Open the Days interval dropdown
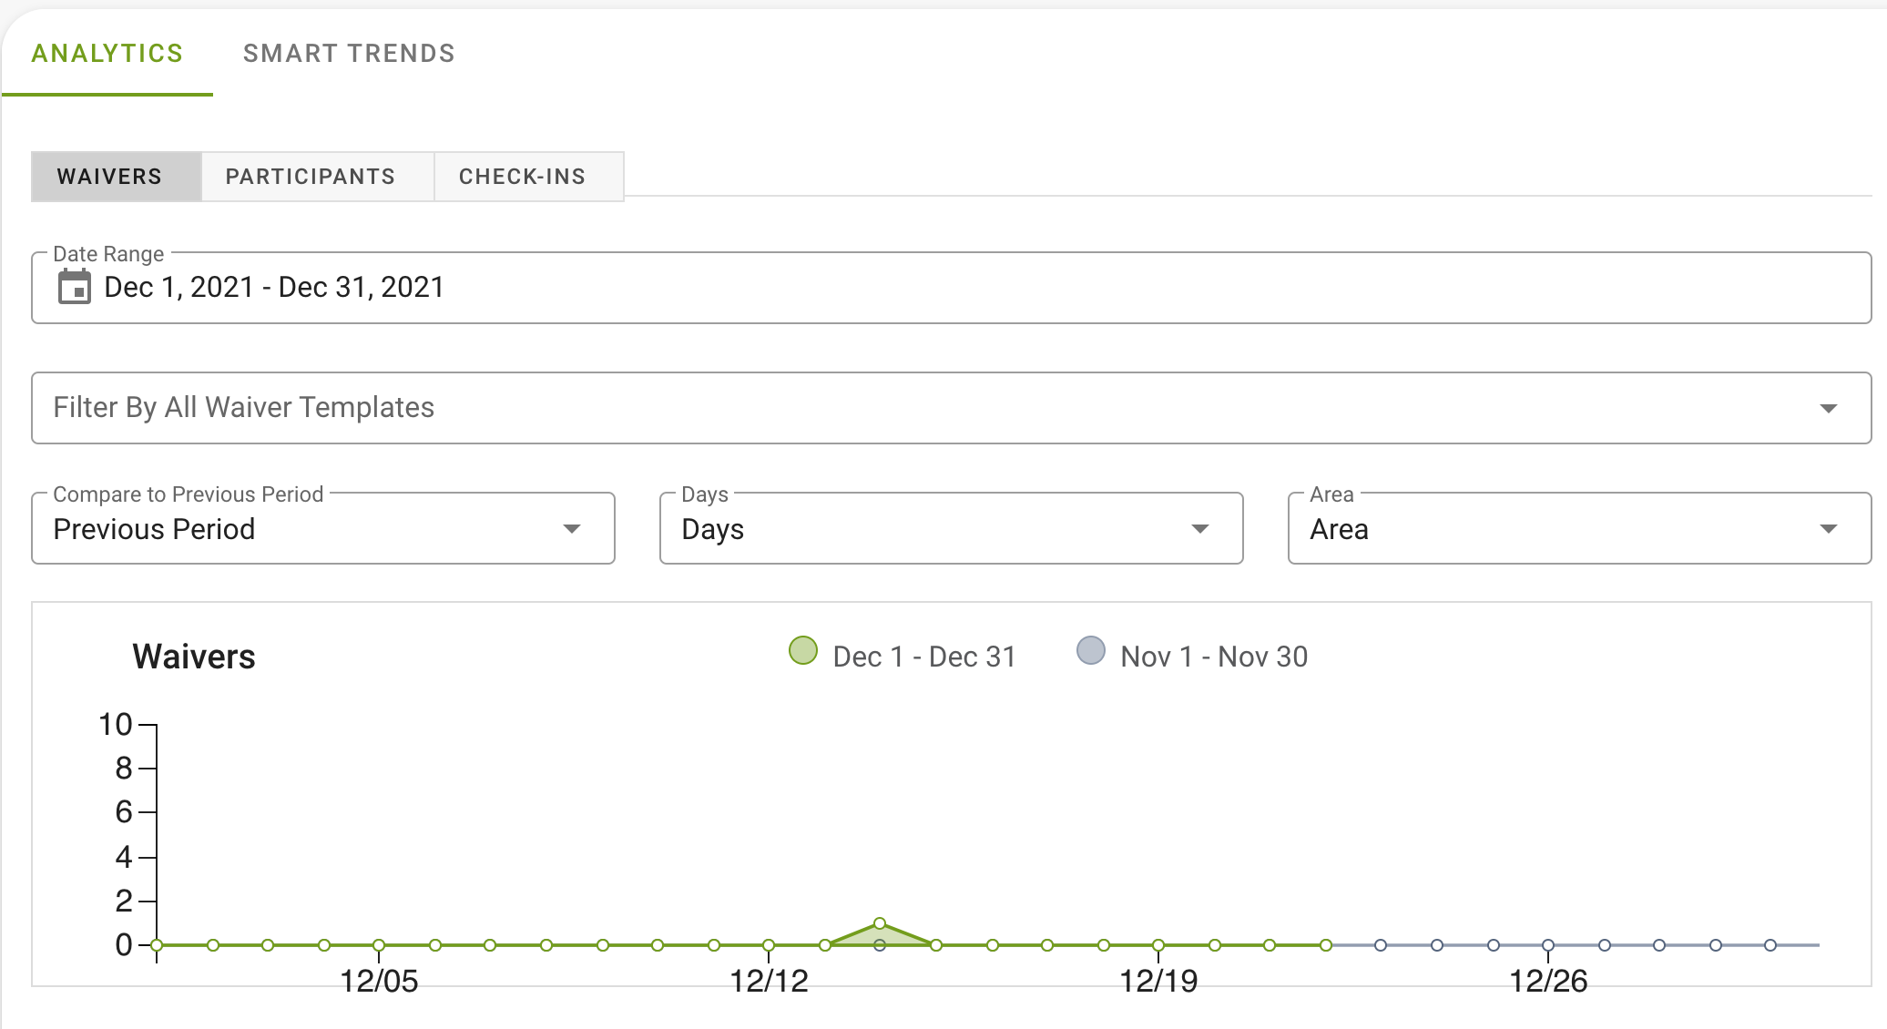The width and height of the screenshot is (1887, 1029). (952, 529)
